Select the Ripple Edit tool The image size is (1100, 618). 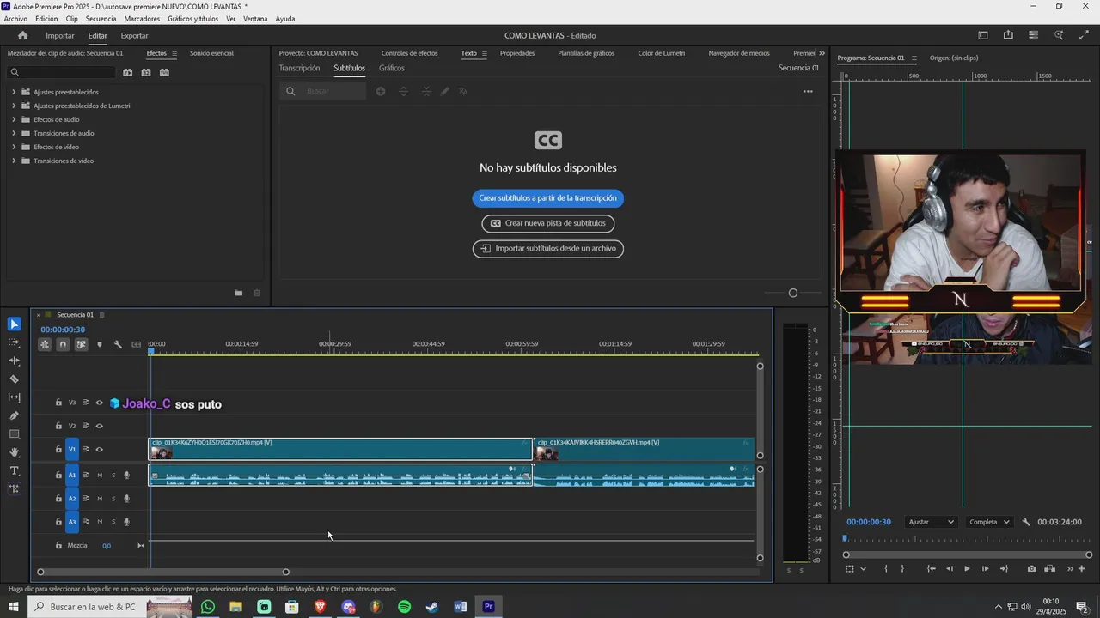(14, 360)
